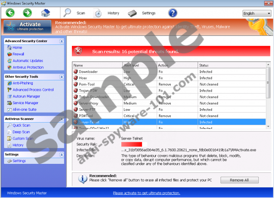
Task: Select the Server-Proxy threat row
Action: click(x=169, y=103)
